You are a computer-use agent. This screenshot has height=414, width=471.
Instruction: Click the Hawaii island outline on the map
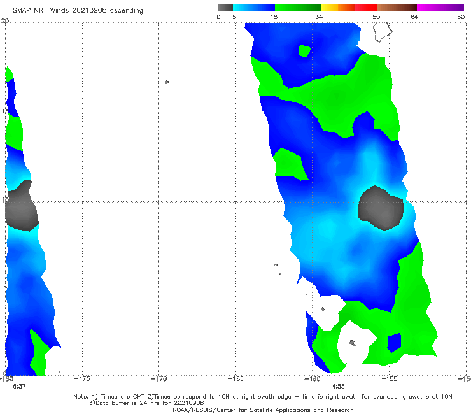pos(383,32)
